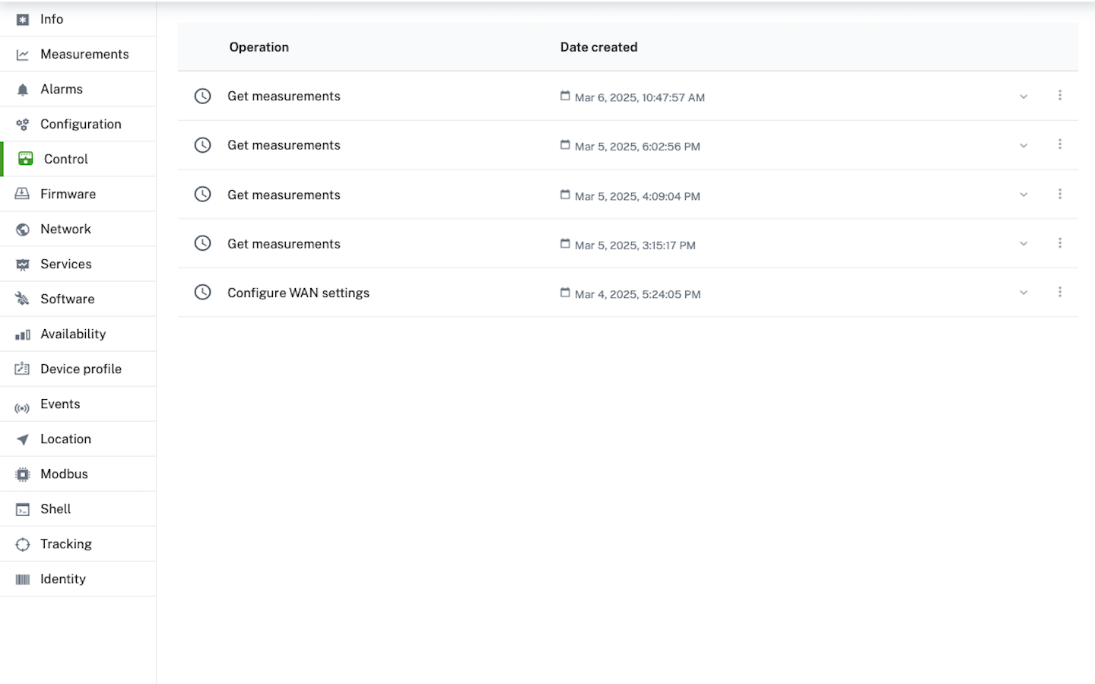
Task: Click the Identity barcode icon
Action: (23, 579)
